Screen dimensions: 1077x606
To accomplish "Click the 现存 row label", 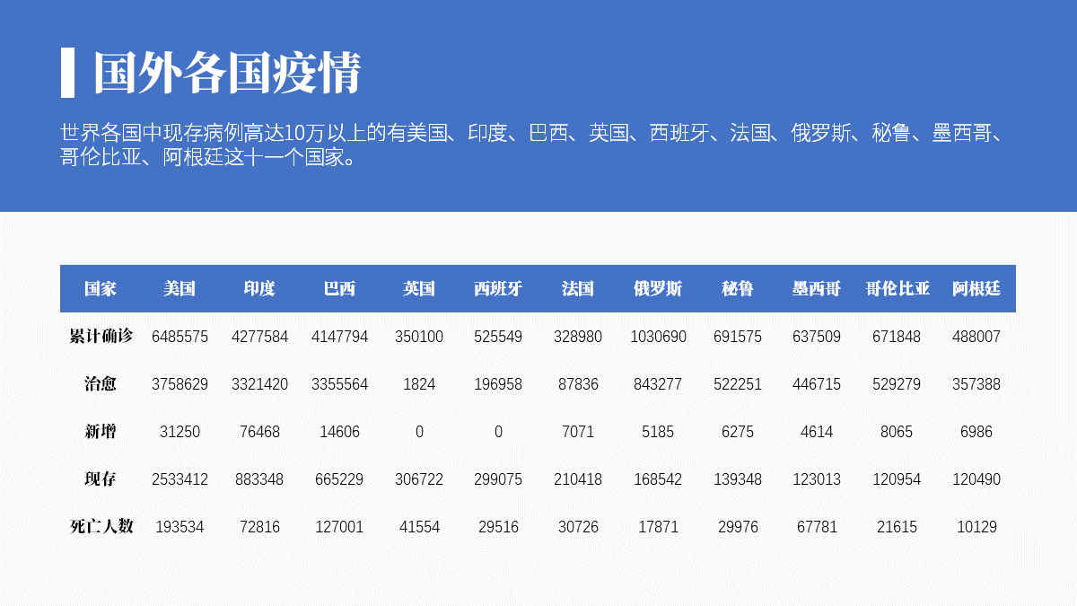I will click(101, 479).
